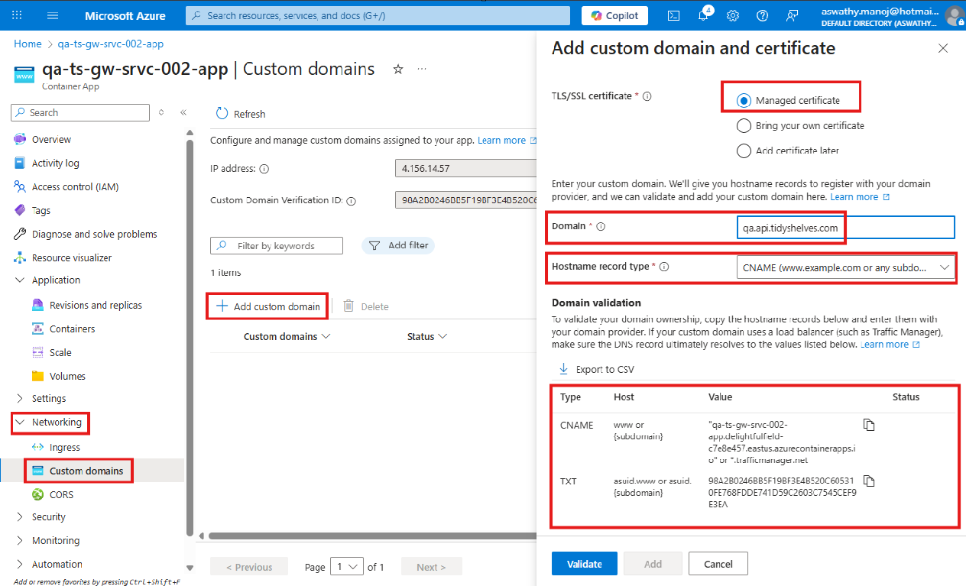The width and height of the screenshot is (966, 586).
Task: Open Learn more link under Domain validation
Action: (x=890, y=345)
